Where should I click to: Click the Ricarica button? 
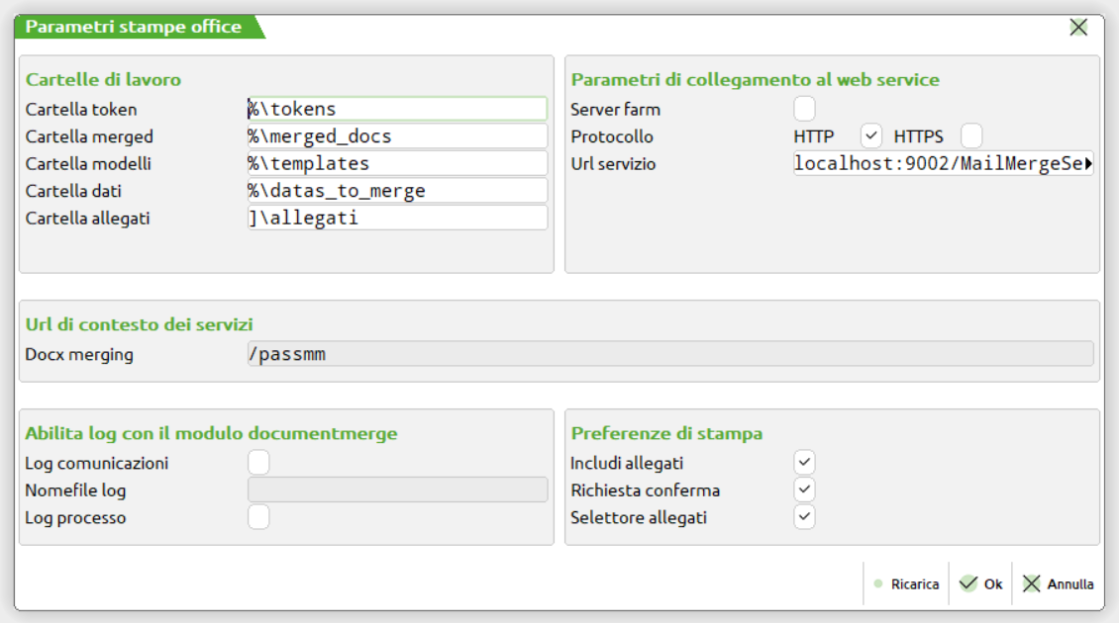[906, 584]
